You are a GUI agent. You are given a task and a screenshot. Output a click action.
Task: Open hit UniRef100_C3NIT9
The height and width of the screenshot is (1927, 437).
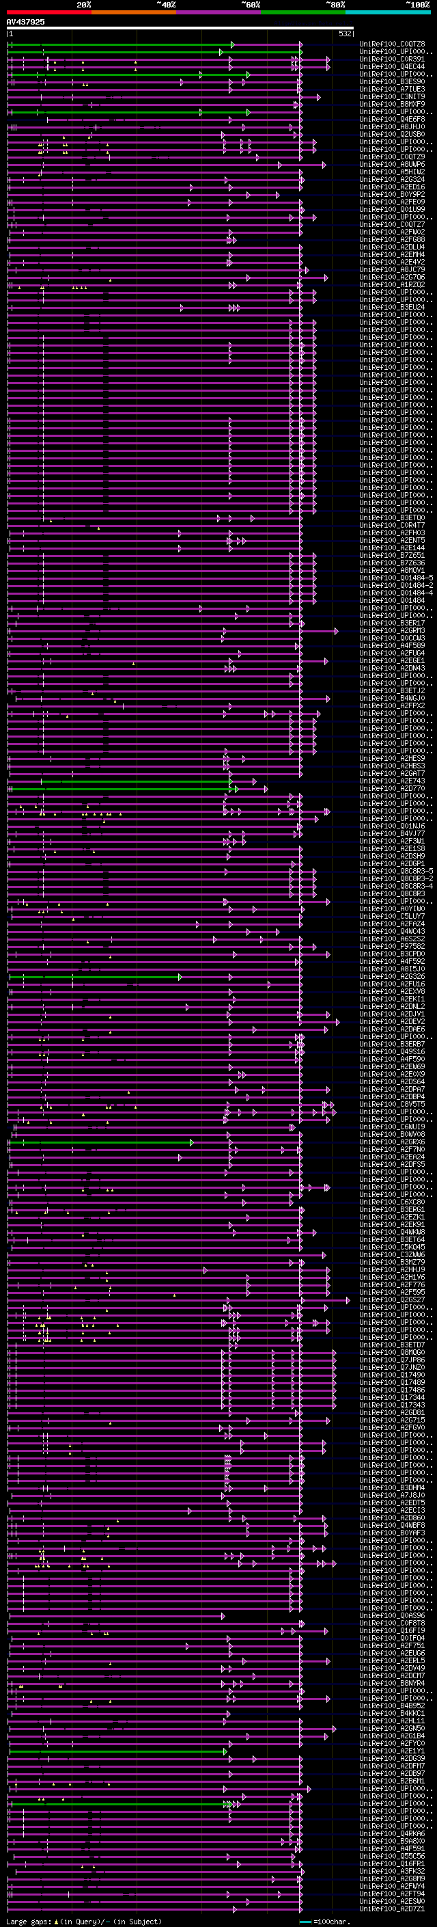392,96
